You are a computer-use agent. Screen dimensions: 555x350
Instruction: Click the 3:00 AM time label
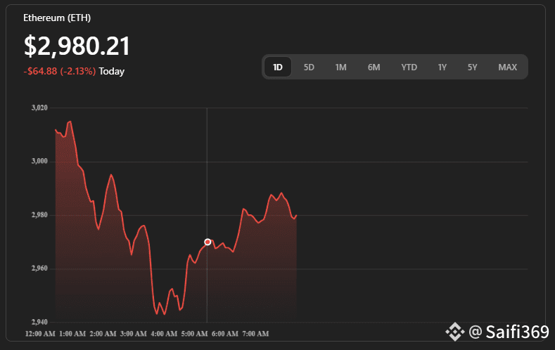coord(134,334)
